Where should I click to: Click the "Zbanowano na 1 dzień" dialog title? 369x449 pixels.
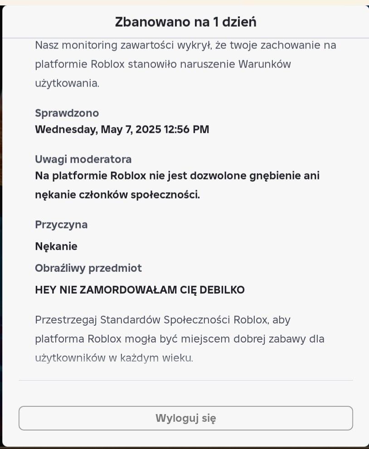click(185, 22)
